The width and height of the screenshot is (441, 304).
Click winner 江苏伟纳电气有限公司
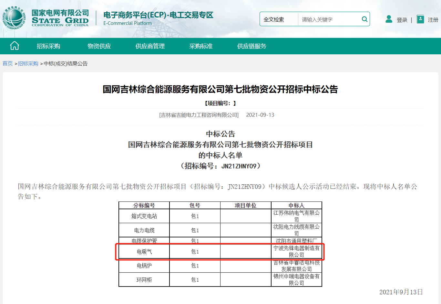tap(296, 216)
